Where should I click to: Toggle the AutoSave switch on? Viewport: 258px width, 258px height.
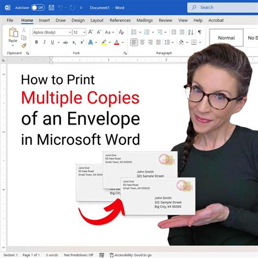point(38,8)
